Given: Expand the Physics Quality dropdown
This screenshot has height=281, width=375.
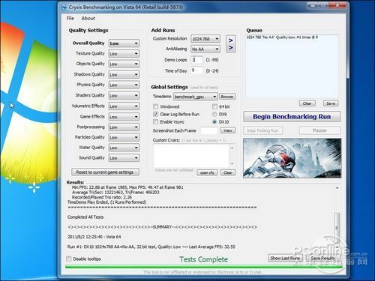Looking at the screenshot, I should 124,85.
